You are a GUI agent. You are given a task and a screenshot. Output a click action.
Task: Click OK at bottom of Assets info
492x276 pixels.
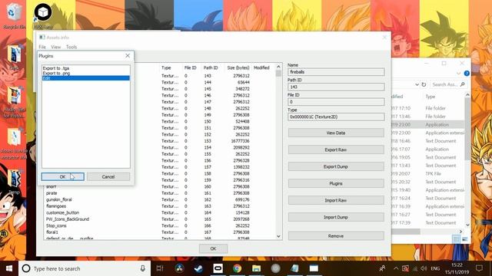click(x=213, y=248)
